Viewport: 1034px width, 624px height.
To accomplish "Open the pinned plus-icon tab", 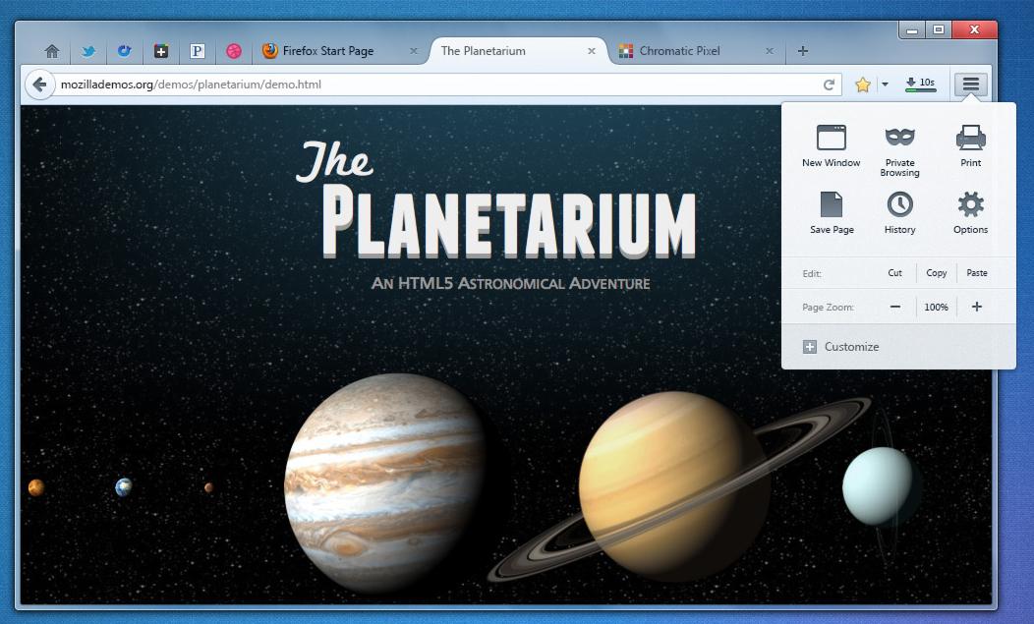I will point(161,51).
